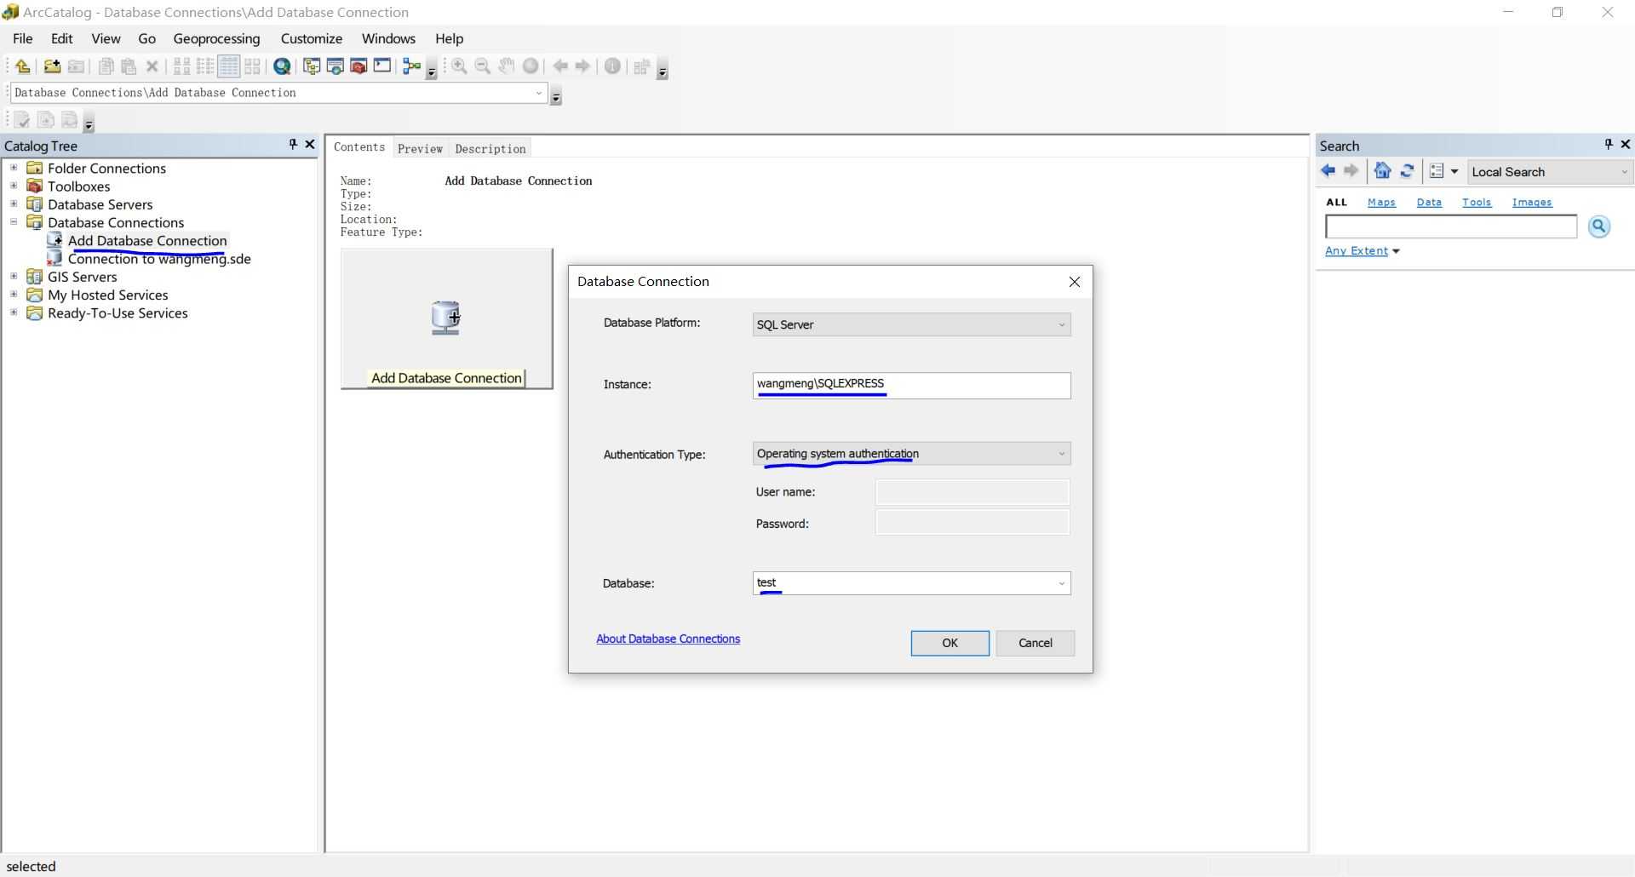Switch to the Description tab
Image resolution: width=1635 pixels, height=877 pixels.
(490, 148)
